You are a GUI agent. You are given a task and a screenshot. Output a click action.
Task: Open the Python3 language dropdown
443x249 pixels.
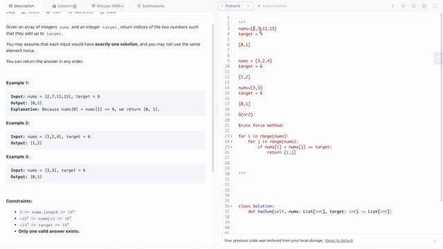[235, 6]
